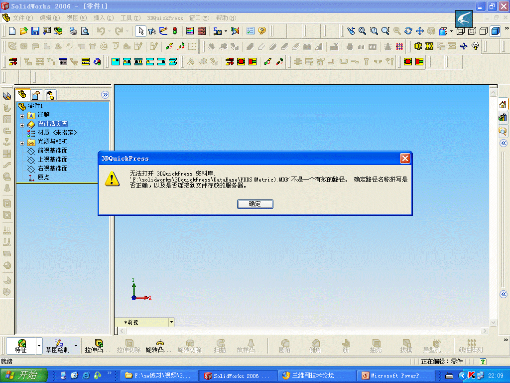Collapse task pane upper chevron button
The width and height of the screenshot is (510, 383).
[504, 143]
